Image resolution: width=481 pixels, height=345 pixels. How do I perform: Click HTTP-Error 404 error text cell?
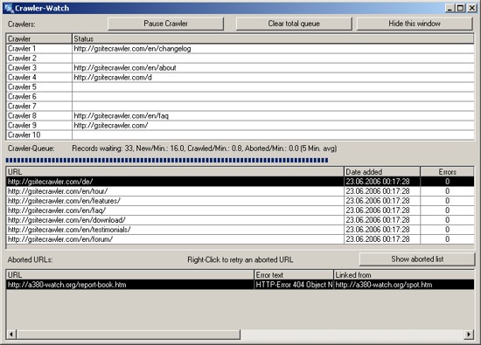294,285
